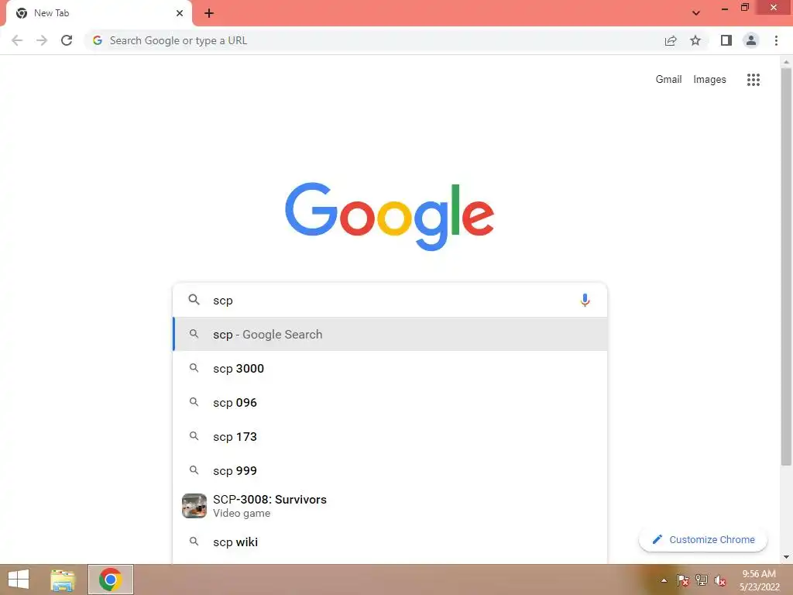Click the SCP-3008 Survivors game thumbnail
Viewport: 793px width, 595px height.
click(x=194, y=506)
